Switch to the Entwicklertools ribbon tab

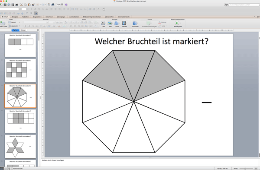click(123, 17)
